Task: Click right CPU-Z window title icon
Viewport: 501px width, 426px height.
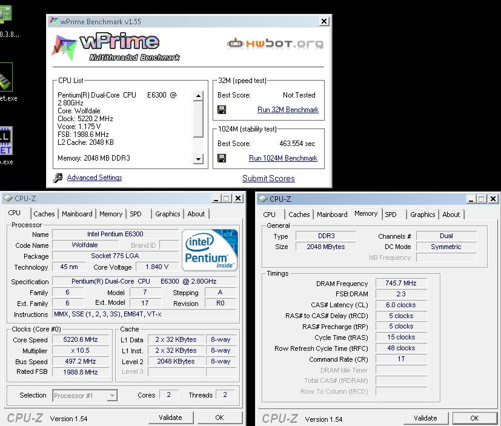Action: tap(263, 199)
